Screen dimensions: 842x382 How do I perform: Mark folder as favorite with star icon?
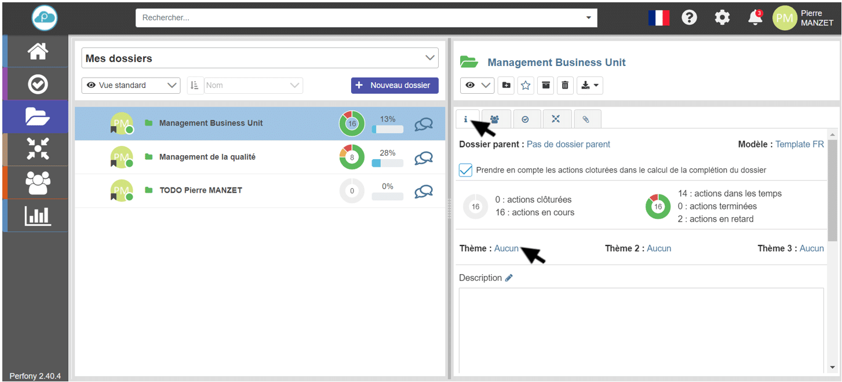pos(526,86)
